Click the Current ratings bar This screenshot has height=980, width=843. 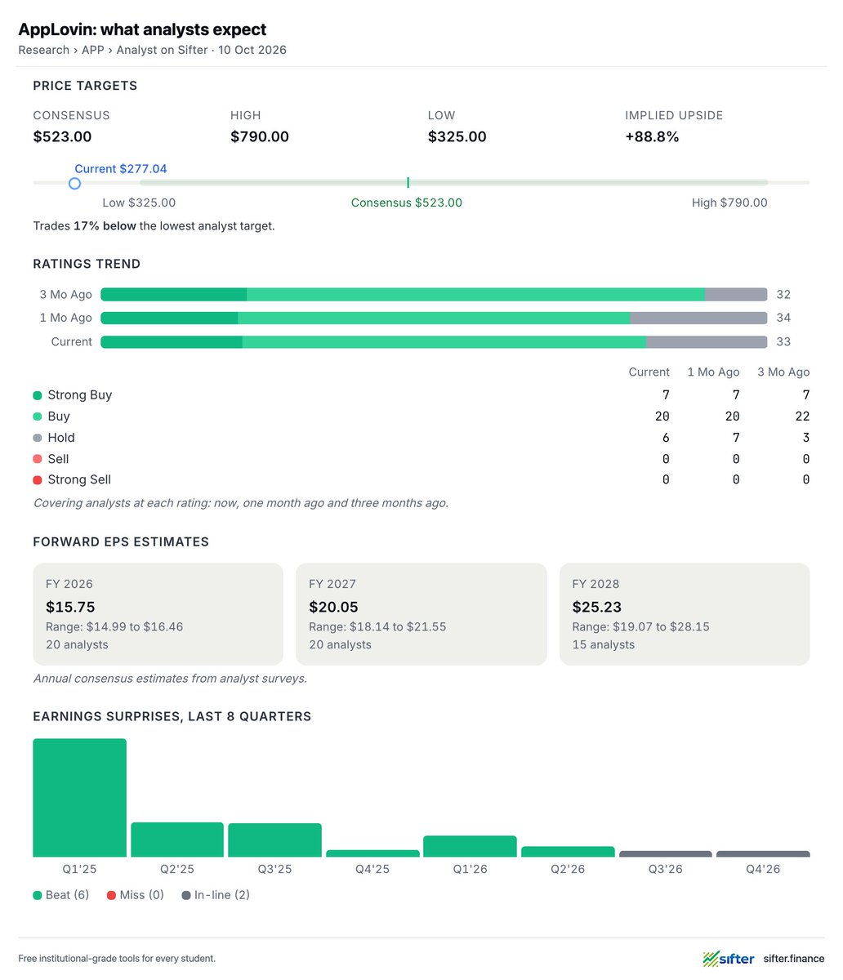[434, 341]
